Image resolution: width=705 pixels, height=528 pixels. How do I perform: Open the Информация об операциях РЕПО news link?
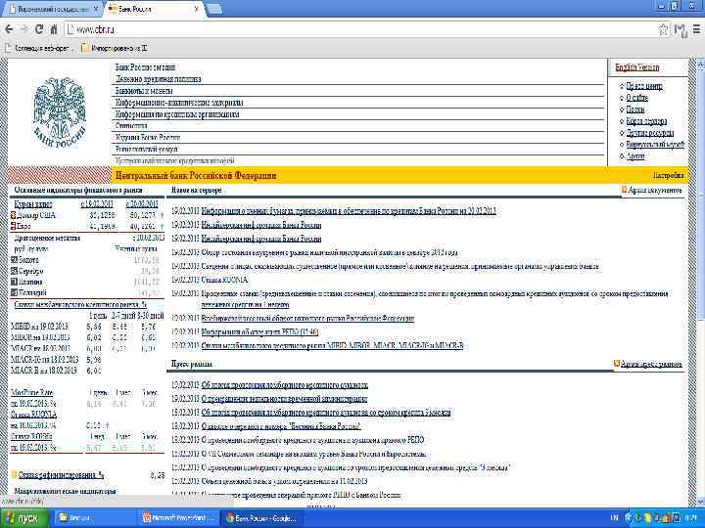click(259, 332)
